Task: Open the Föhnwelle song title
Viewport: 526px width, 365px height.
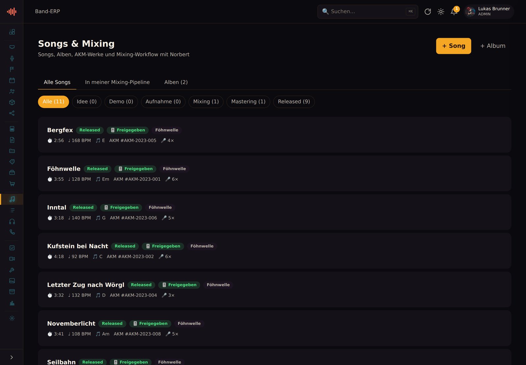Action: [64, 169]
